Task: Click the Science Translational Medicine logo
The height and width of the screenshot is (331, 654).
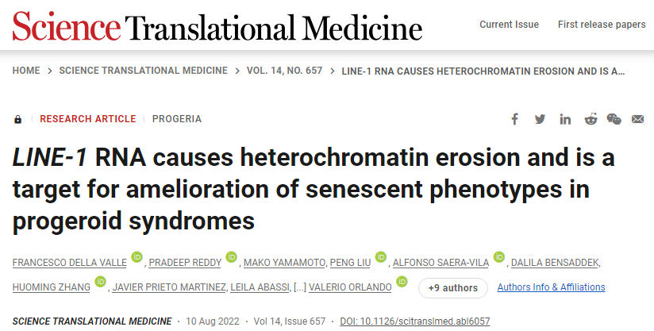Action: (217, 26)
